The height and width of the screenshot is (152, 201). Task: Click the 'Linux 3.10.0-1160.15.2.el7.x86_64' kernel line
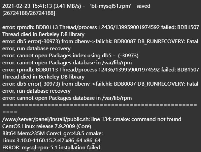(52, 141)
